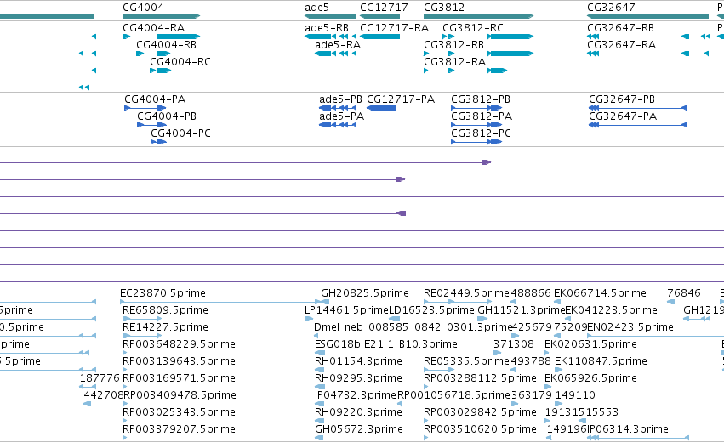Select the ade5-PB protein label
Viewport: 724px width, 442px height.
[x=341, y=99]
